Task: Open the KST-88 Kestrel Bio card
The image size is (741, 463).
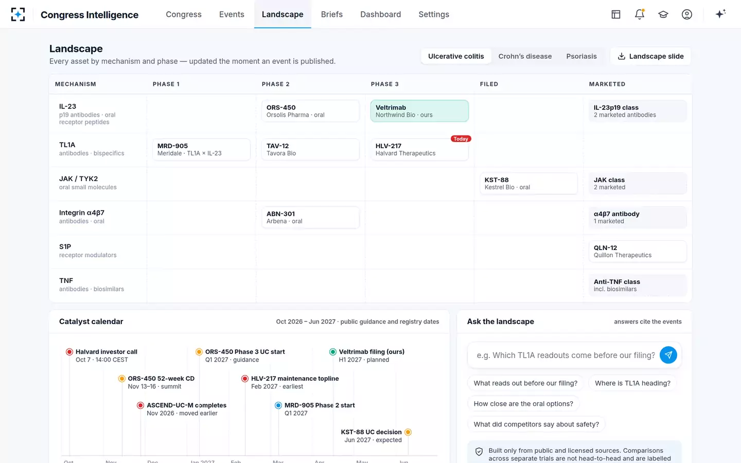Action: click(x=528, y=184)
